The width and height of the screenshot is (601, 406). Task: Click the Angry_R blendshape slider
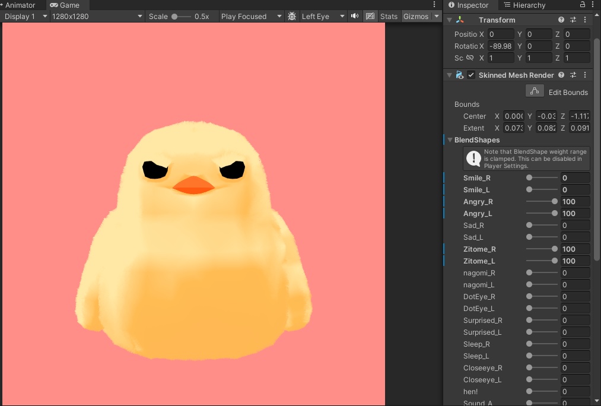click(x=541, y=202)
